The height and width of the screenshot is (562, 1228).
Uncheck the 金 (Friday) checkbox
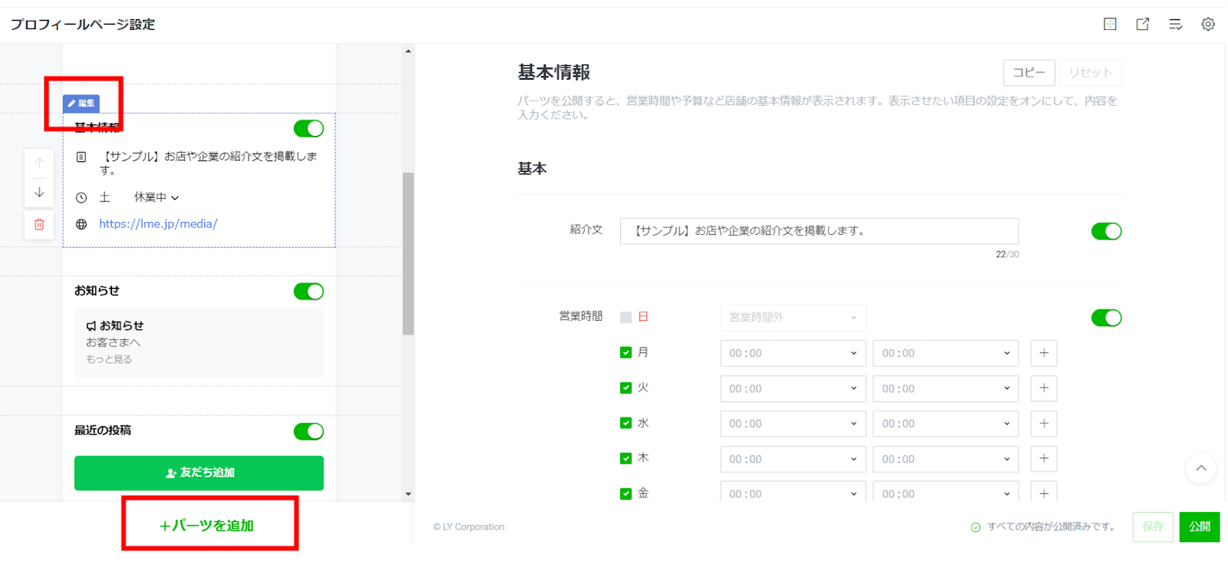[x=626, y=494]
